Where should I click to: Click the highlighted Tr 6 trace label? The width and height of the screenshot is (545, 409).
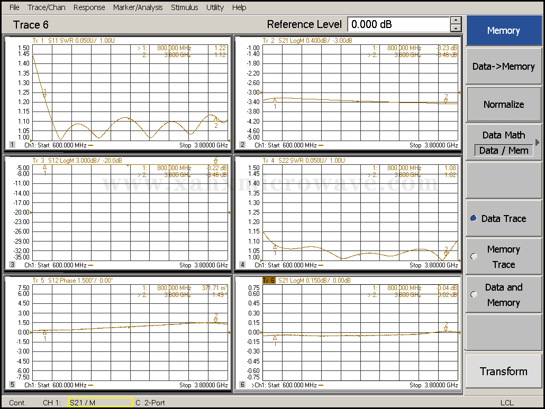coord(269,280)
